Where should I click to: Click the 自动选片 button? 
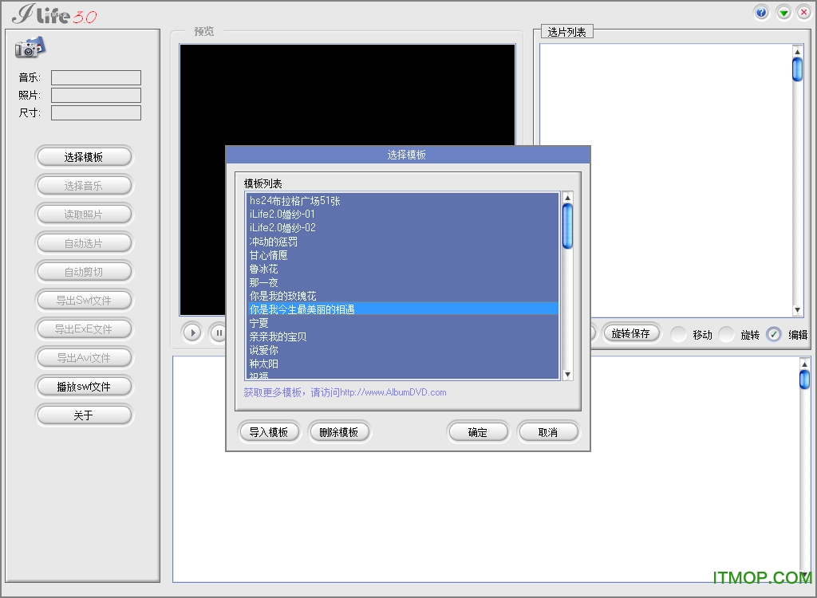tap(84, 242)
